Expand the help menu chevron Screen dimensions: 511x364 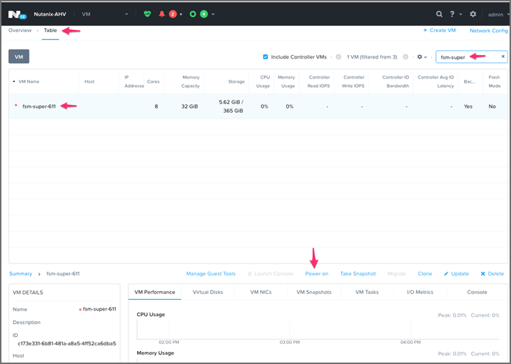[460, 14]
